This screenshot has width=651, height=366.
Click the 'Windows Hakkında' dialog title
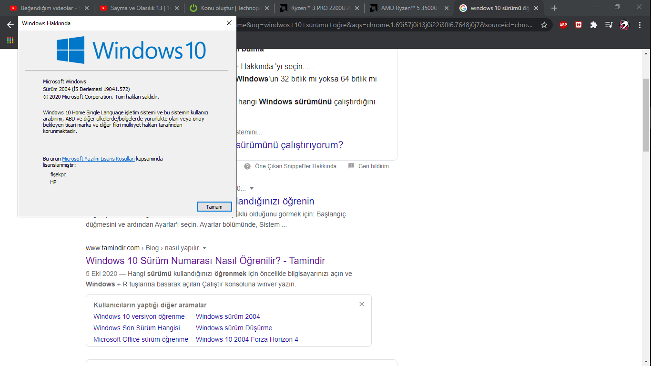46,23
